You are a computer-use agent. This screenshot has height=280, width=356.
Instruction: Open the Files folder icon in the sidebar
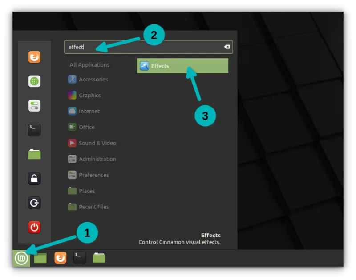click(x=34, y=154)
